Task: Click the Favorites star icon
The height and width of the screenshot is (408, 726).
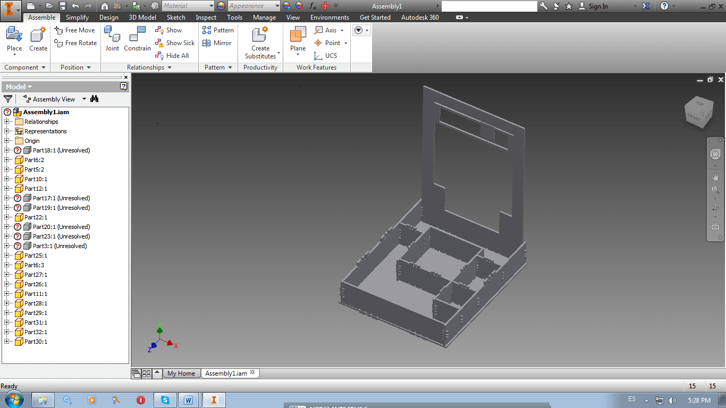Action: [x=569, y=6]
